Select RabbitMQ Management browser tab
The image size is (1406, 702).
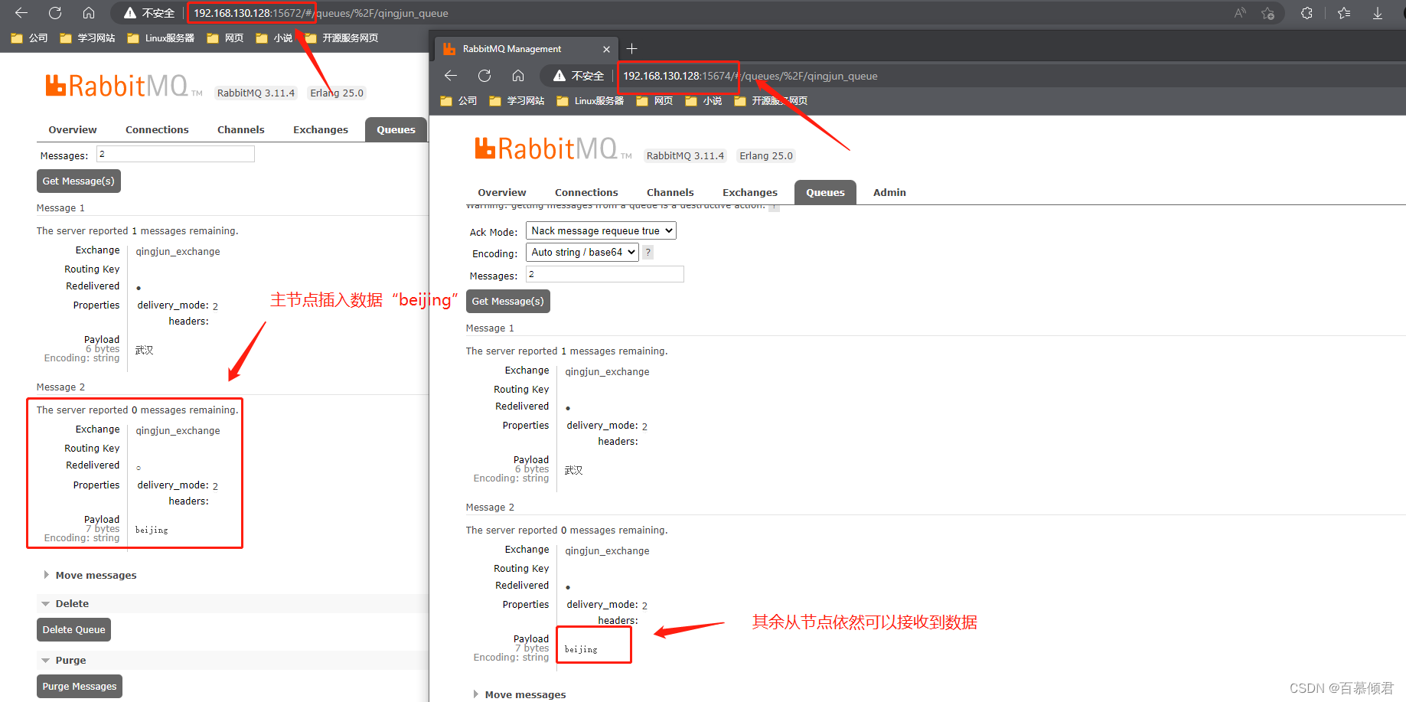point(525,49)
